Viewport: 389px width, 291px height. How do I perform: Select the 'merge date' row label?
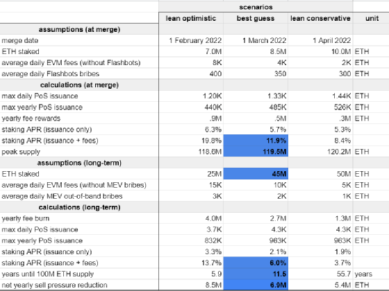click(20, 40)
